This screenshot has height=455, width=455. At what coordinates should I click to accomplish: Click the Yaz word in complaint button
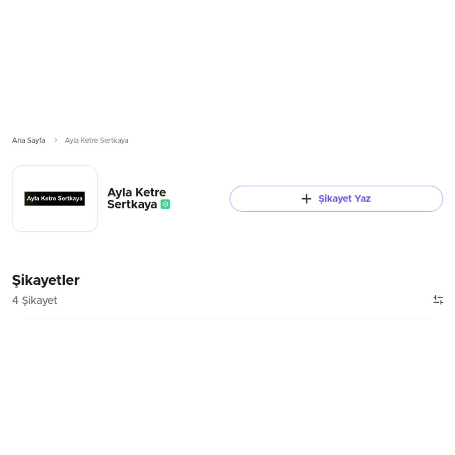click(362, 199)
